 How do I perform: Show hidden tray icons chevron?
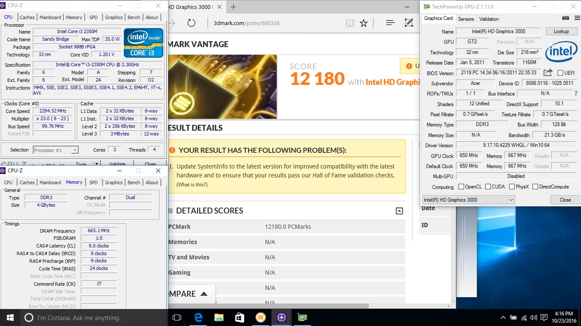point(504,318)
